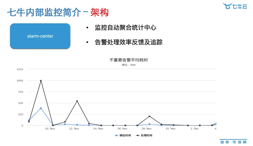The height and width of the screenshot is (146, 253).
Task: Click the y-axis label 1000
Action: [20, 81]
